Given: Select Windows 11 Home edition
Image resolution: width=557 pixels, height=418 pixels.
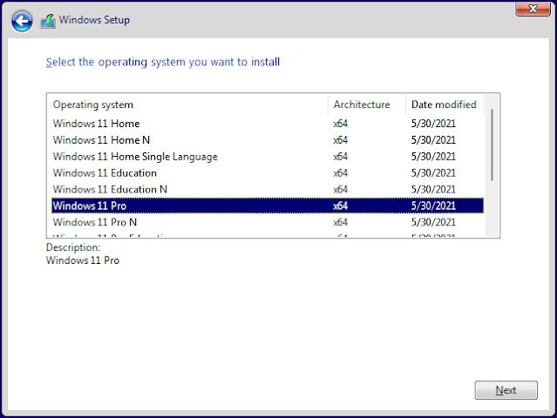Looking at the screenshot, I should pos(268,124).
